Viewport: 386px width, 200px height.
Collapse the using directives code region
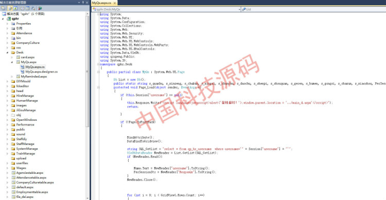point(99,14)
